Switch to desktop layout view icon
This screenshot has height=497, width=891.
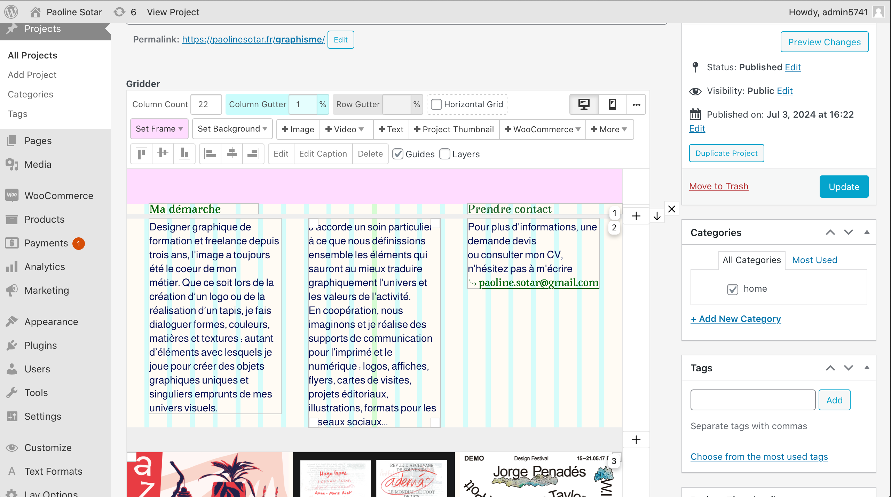click(x=584, y=104)
